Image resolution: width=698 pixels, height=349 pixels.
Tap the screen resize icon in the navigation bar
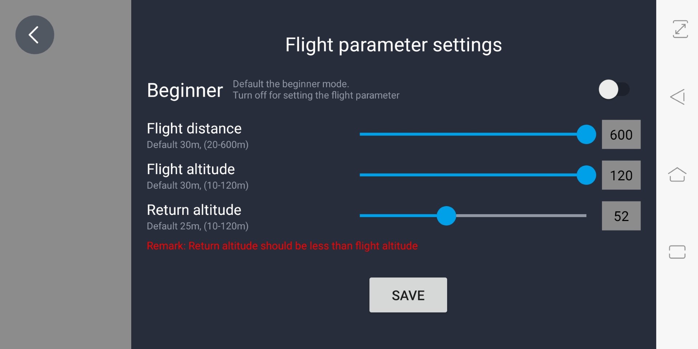tap(680, 29)
